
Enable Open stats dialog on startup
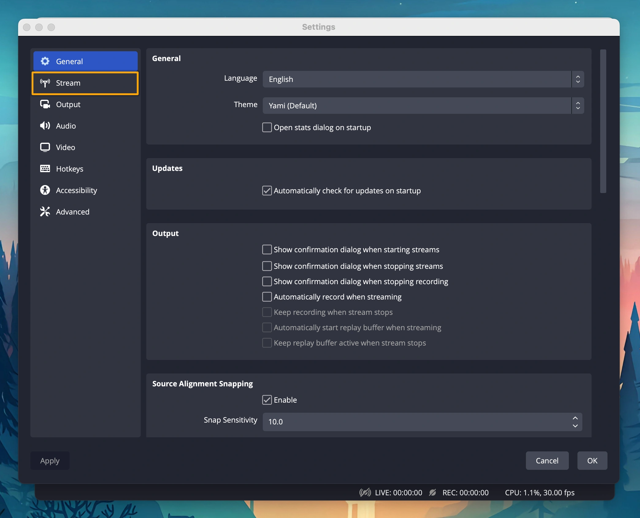[x=267, y=127]
